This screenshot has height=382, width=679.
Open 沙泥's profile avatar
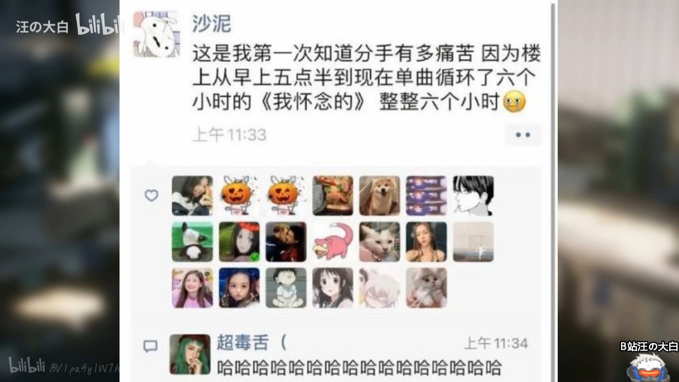point(156,34)
